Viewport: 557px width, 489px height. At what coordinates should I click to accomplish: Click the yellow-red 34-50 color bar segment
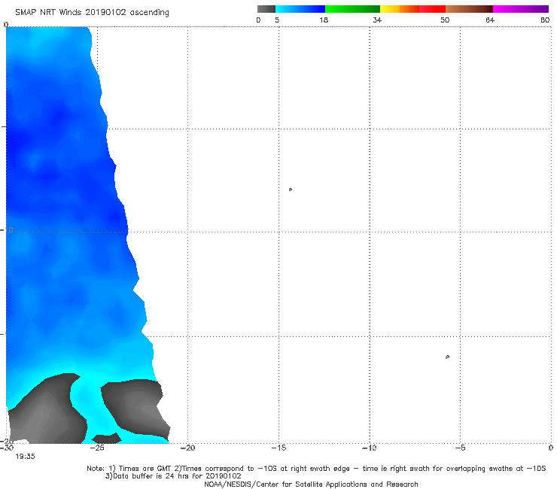point(412,9)
